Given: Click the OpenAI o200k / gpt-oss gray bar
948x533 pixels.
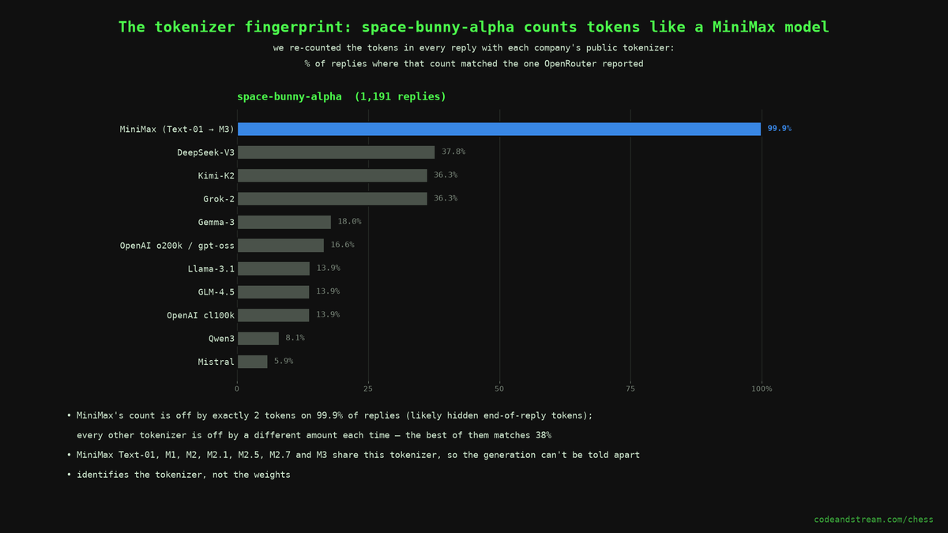Looking at the screenshot, I should click(280, 246).
